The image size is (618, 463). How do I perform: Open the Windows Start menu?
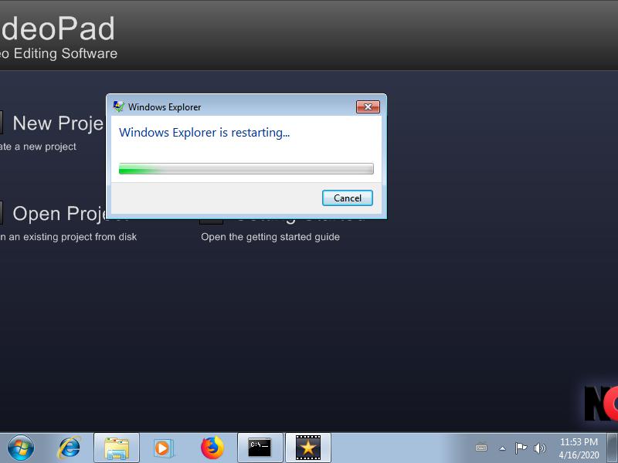coord(21,448)
